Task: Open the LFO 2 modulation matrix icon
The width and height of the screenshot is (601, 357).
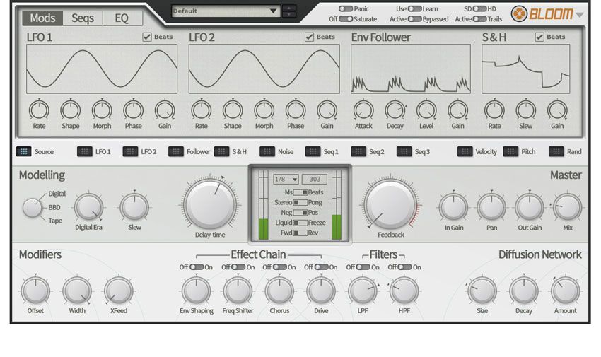Action: (x=130, y=151)
